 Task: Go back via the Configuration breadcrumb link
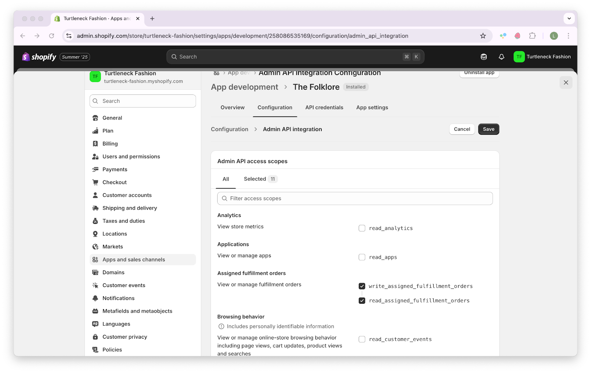[229, 129]
